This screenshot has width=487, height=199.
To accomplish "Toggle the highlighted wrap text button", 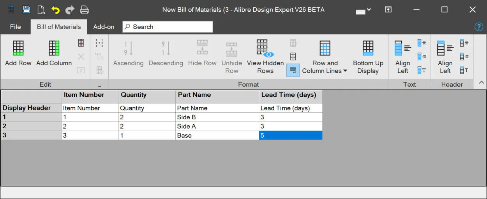I will tap(293, 70).
